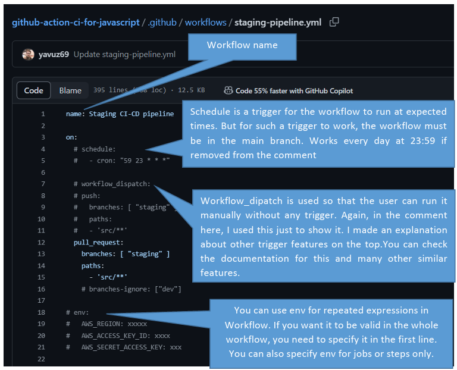Image resolution: width=457 pixels, height=370 pixels.
Task: Click the 'pull_request:' code line
Action: point(99,242)
